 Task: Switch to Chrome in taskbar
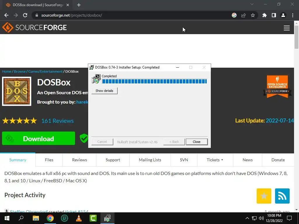[50, 218]
